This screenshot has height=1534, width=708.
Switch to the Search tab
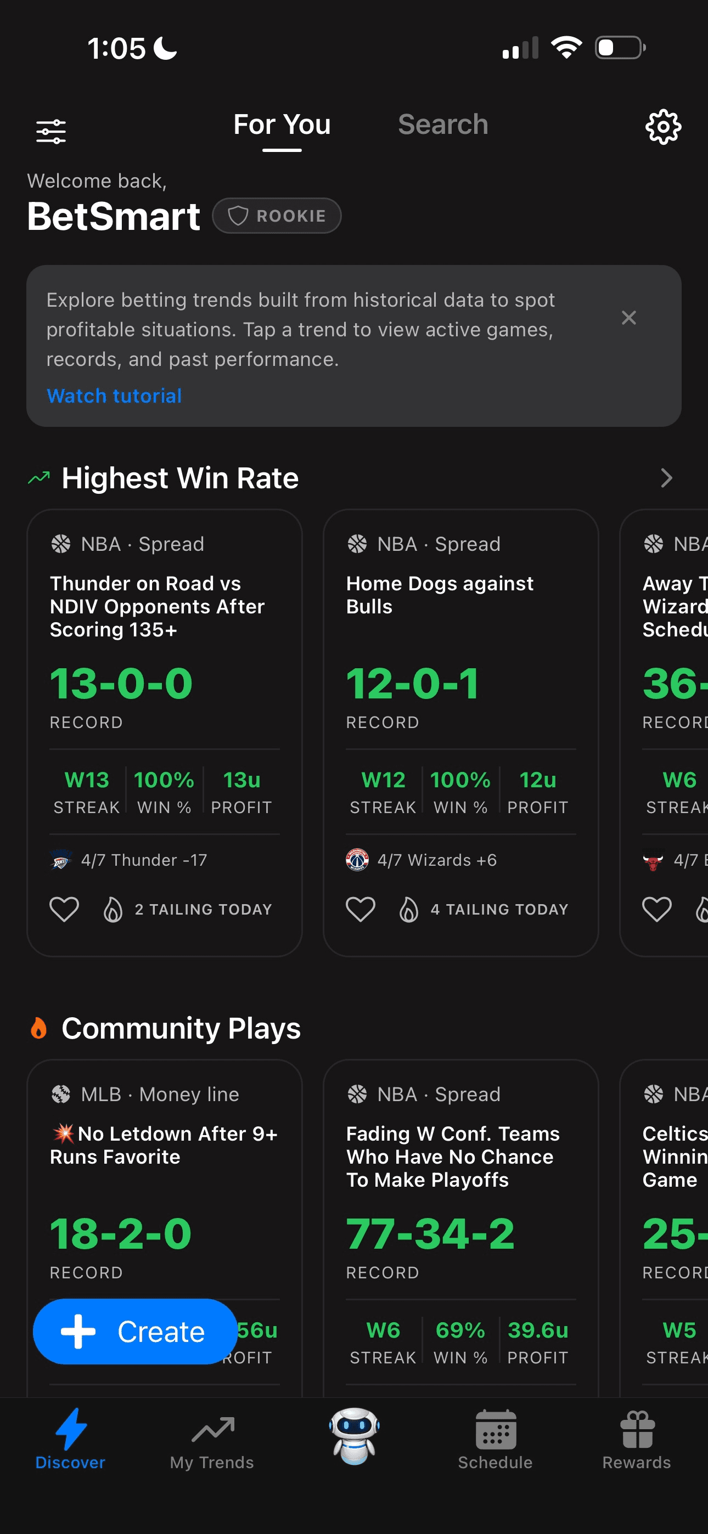pyautogui.click(x=443, y=125)
